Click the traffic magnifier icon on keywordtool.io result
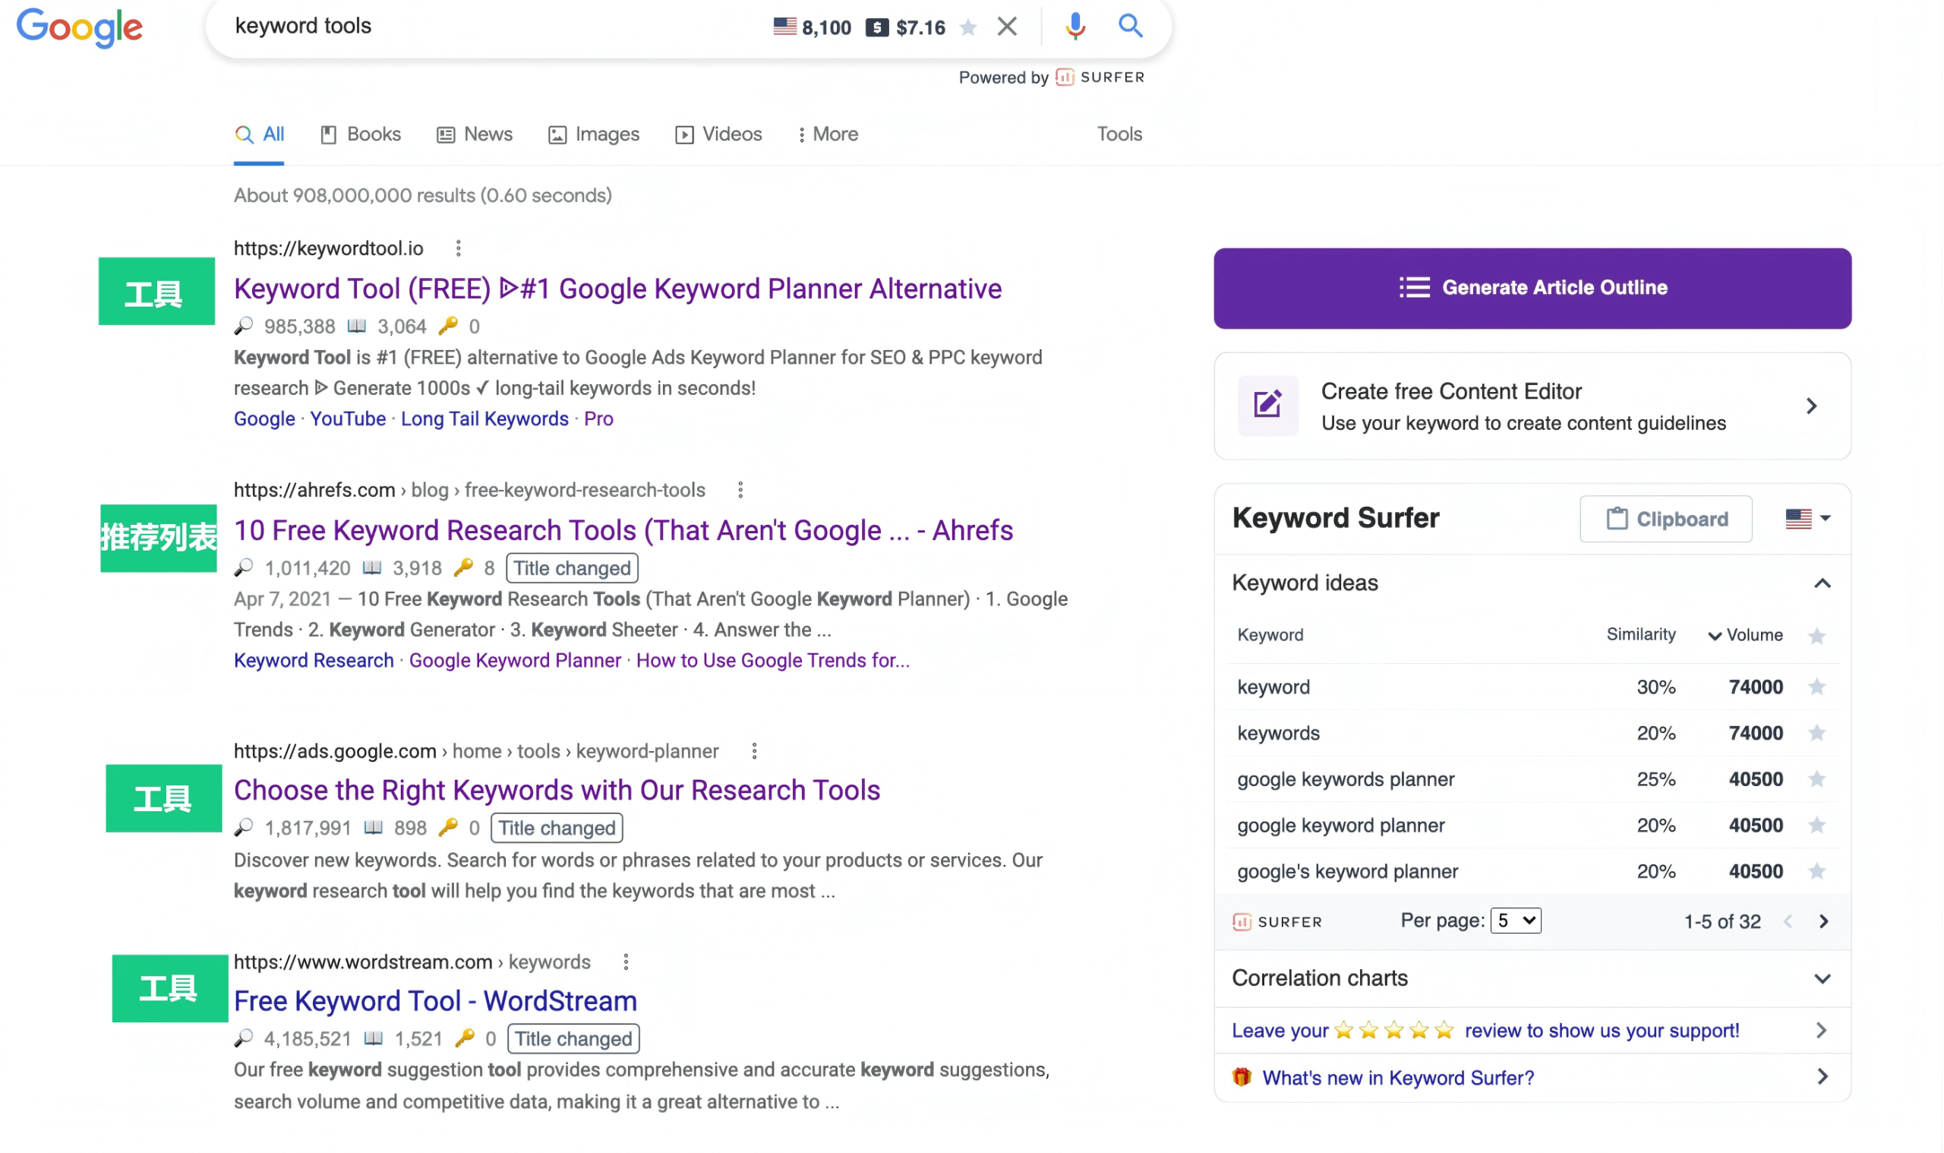Viewport: 1944px width, 1153px height. (244, 327)
